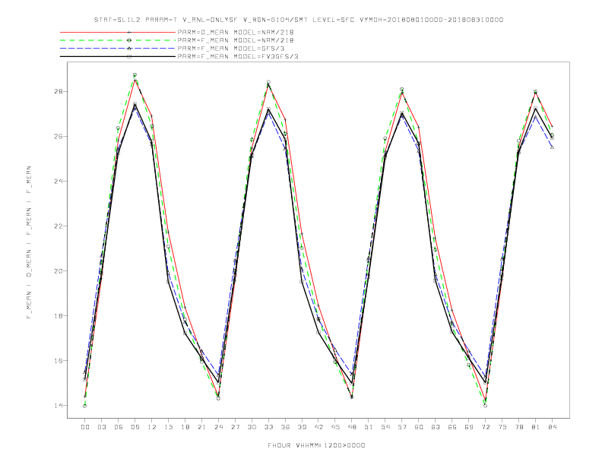
Task: Click x-axis tick label 75
Action: coord(502,427)
